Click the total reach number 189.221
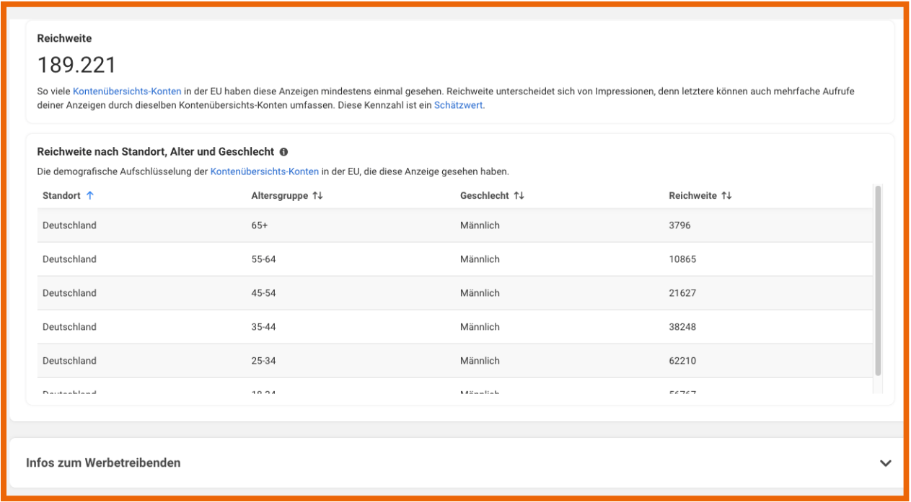The width and height of the screenshot is (911, 502). [76, 66]
